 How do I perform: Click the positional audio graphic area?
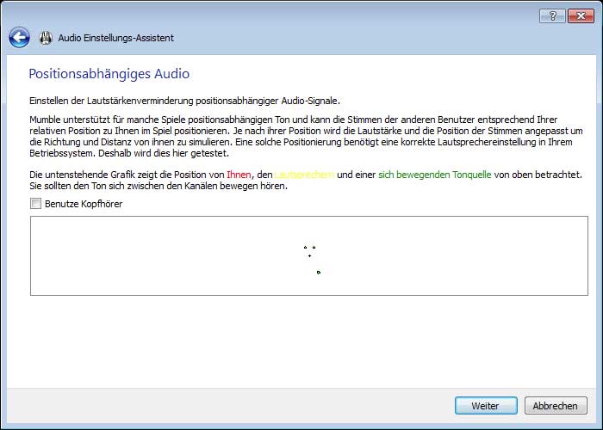[x=309, y=255]
